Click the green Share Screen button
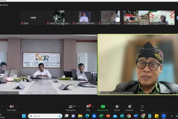 tap(103, 108)
